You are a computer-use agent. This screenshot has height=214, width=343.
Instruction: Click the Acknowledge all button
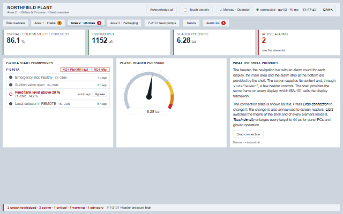[161, 10]
